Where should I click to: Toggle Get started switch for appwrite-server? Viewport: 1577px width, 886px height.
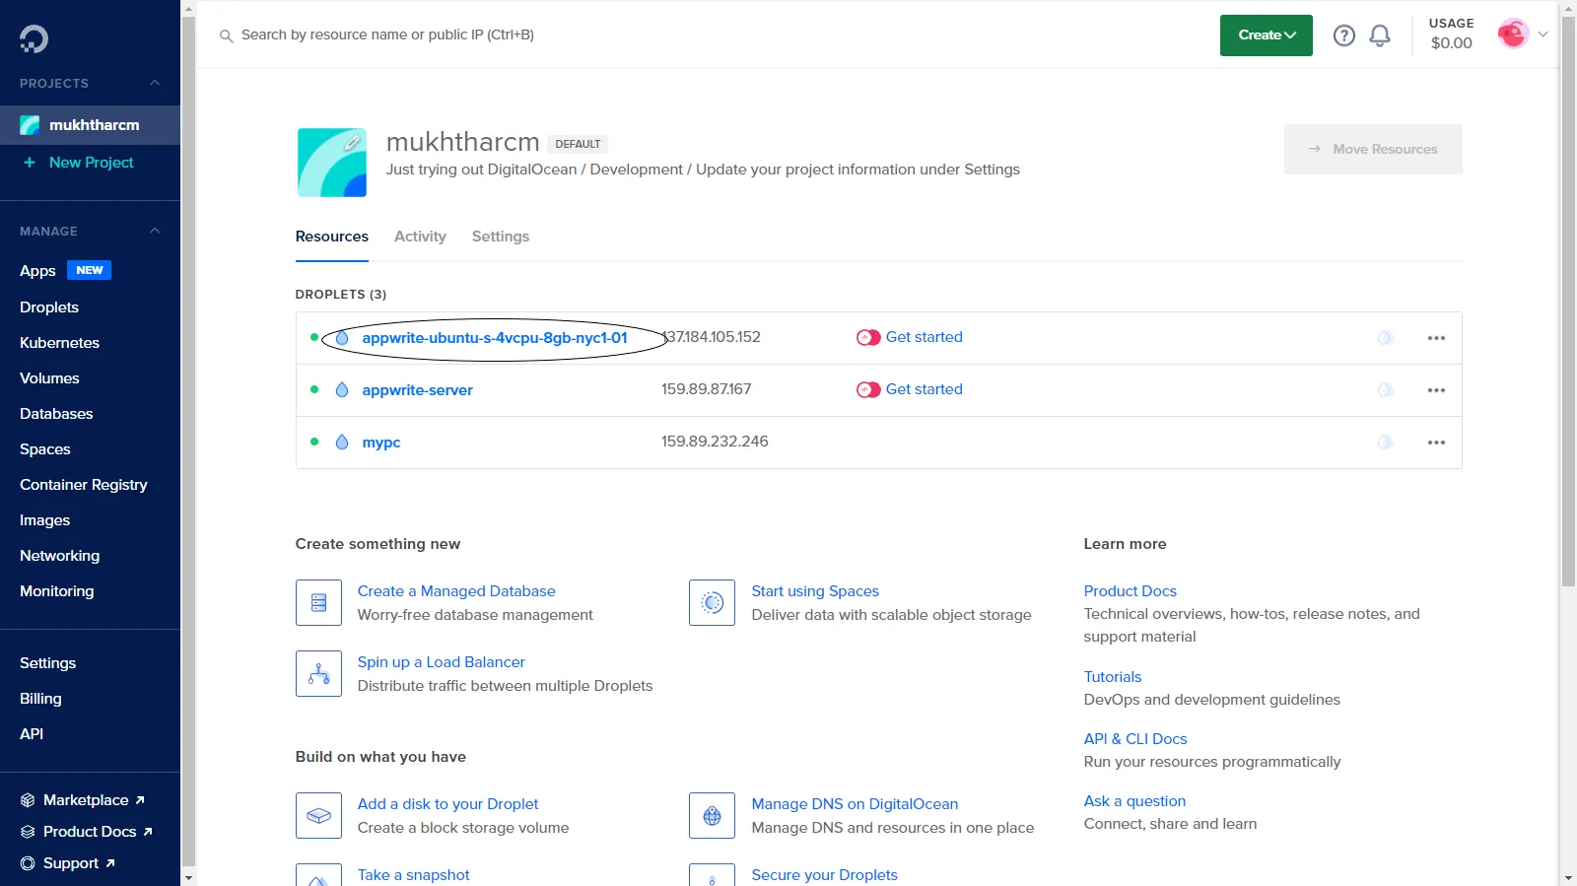click(867, 389)
